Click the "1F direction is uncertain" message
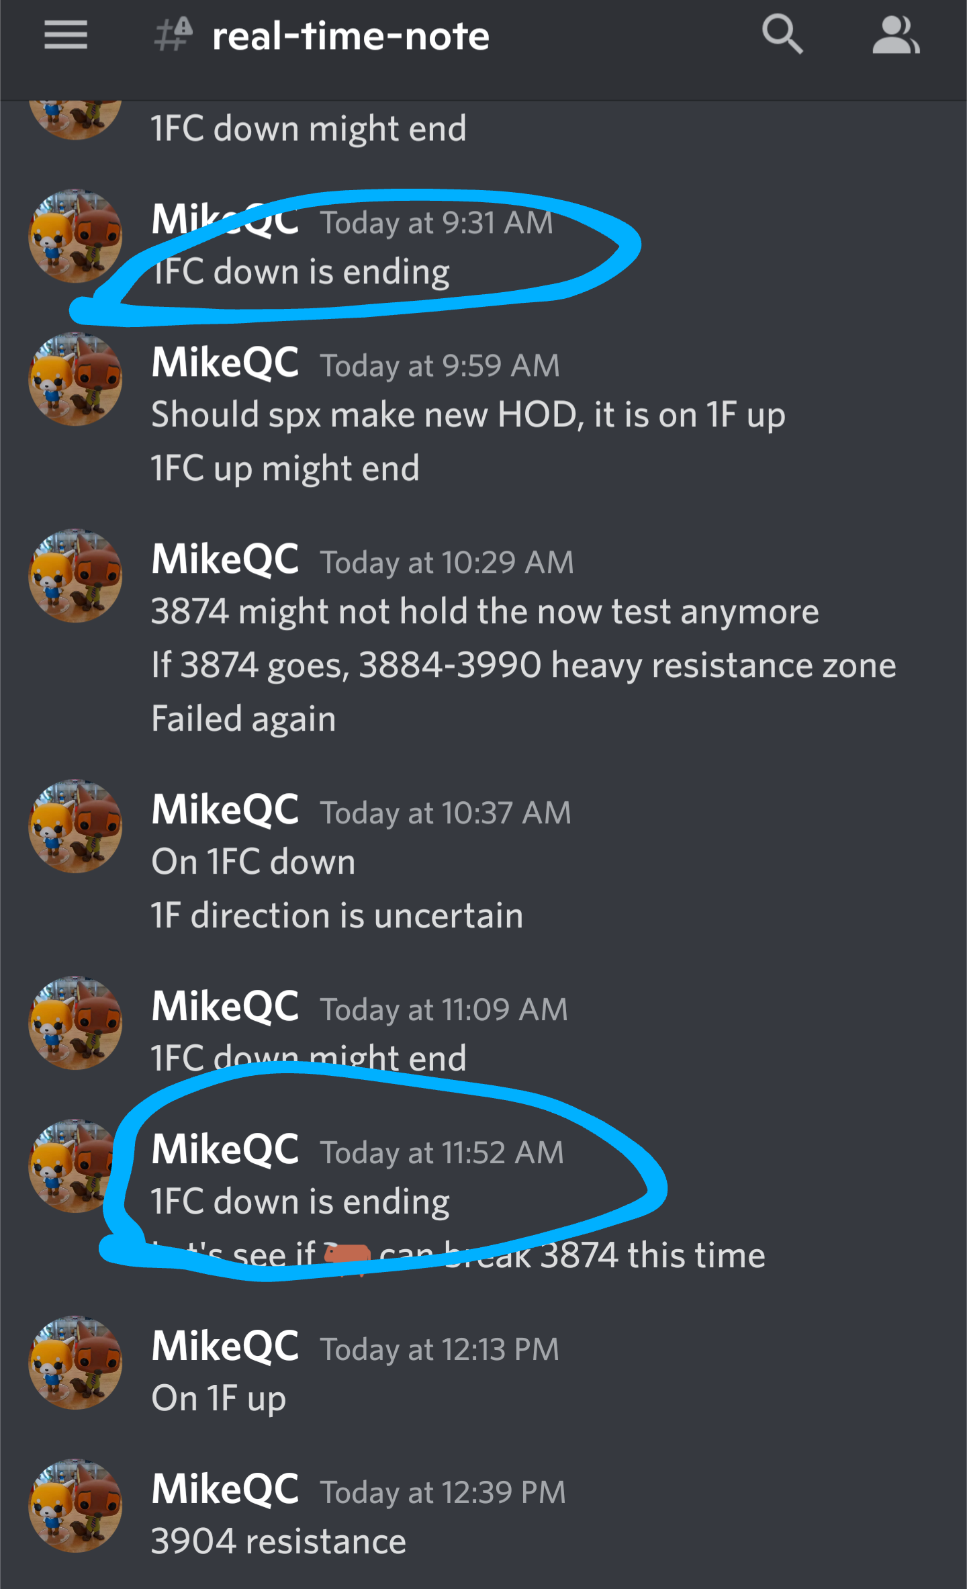The height and width of the screenshot is (1589, 967). [337, 916]
